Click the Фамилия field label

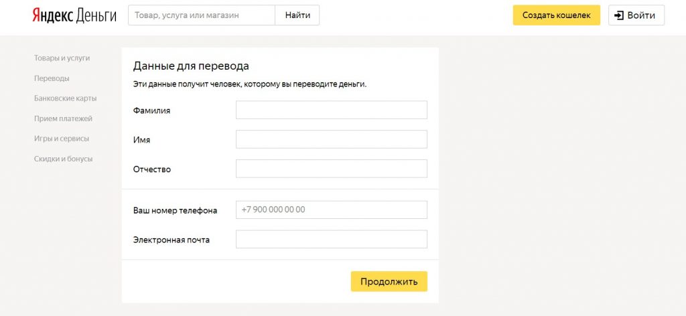tap(151, 110)
